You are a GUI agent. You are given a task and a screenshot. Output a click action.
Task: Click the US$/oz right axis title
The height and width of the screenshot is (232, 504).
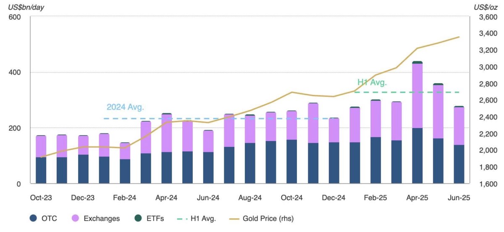485,7
